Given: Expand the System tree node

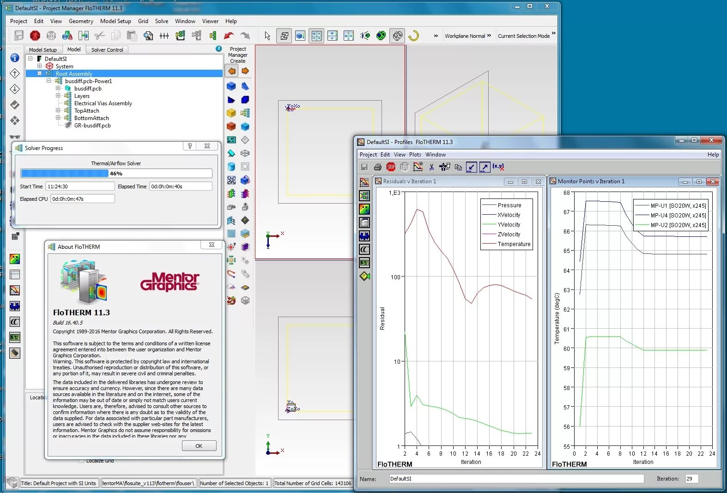Looking at the screenshot, I should pos(40,66).
